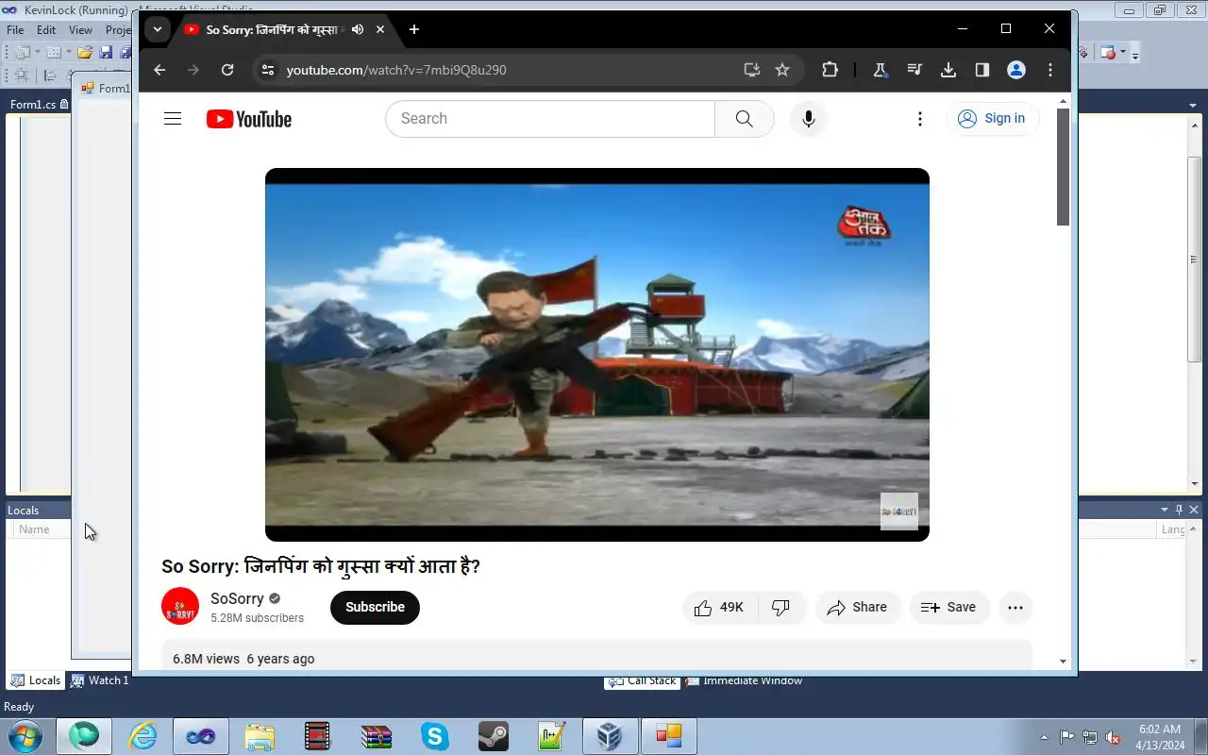Screen dimensions: 1208x755
Task: Click the address bar URL
Action: click(396, 70)
